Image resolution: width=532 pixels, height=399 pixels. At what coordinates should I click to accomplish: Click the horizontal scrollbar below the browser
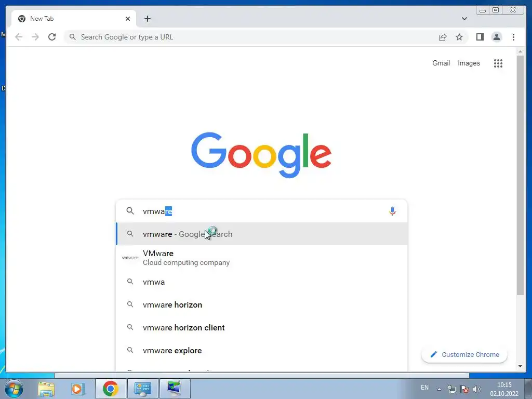262,375
